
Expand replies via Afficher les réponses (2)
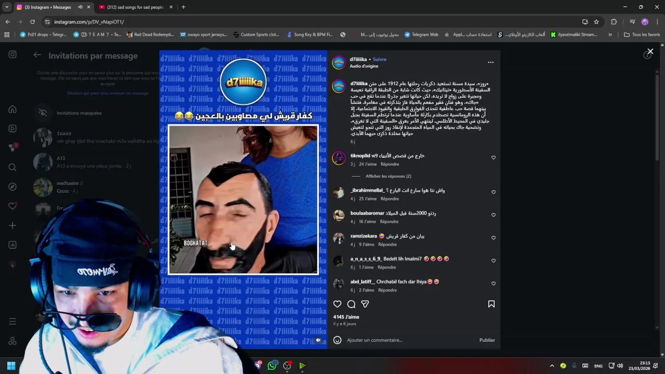388,176
